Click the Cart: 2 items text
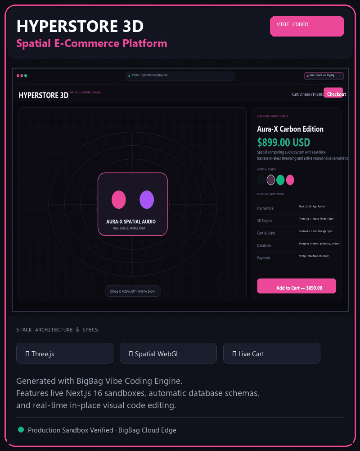The height and width of the screenshot is (451, 360). (308, 94)
